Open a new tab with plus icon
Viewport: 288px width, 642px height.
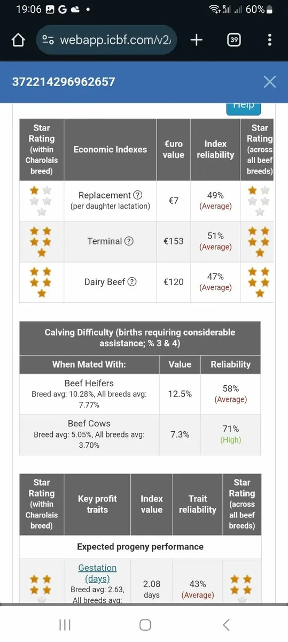point(197,40)
